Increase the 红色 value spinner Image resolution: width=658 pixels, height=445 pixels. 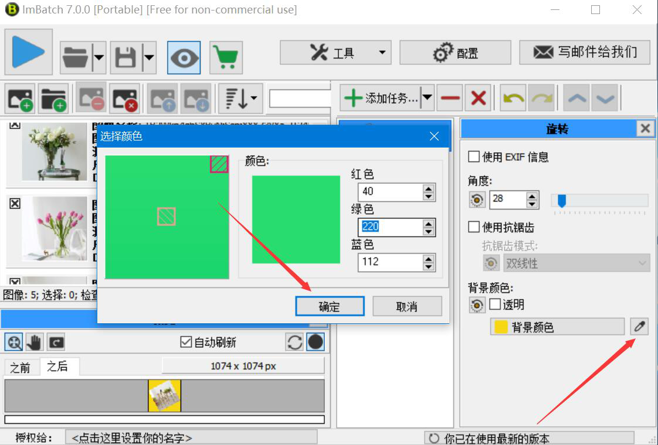[429, 189]
